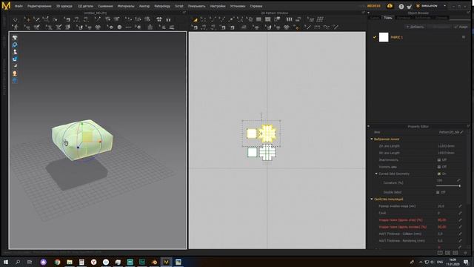This screenshot has height=267, width=474.
Task: Open the Retopology menu
Action: tap(162, 6)
